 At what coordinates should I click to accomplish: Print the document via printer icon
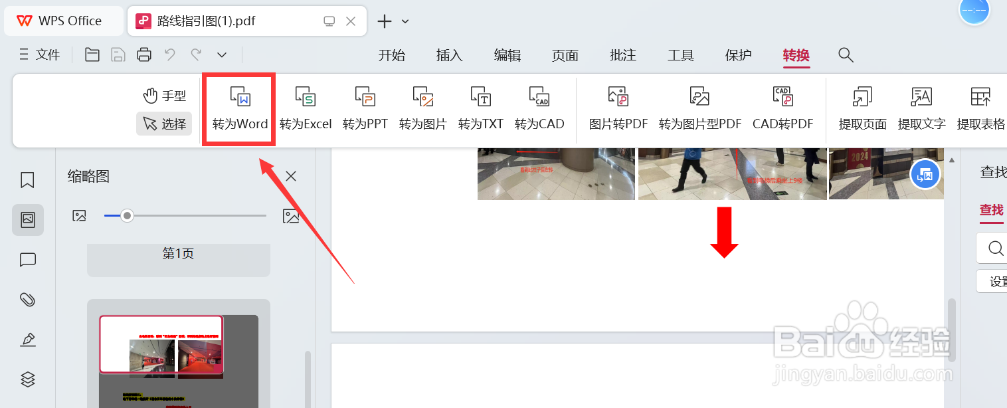pyautogui.click(x=144, y=54)
